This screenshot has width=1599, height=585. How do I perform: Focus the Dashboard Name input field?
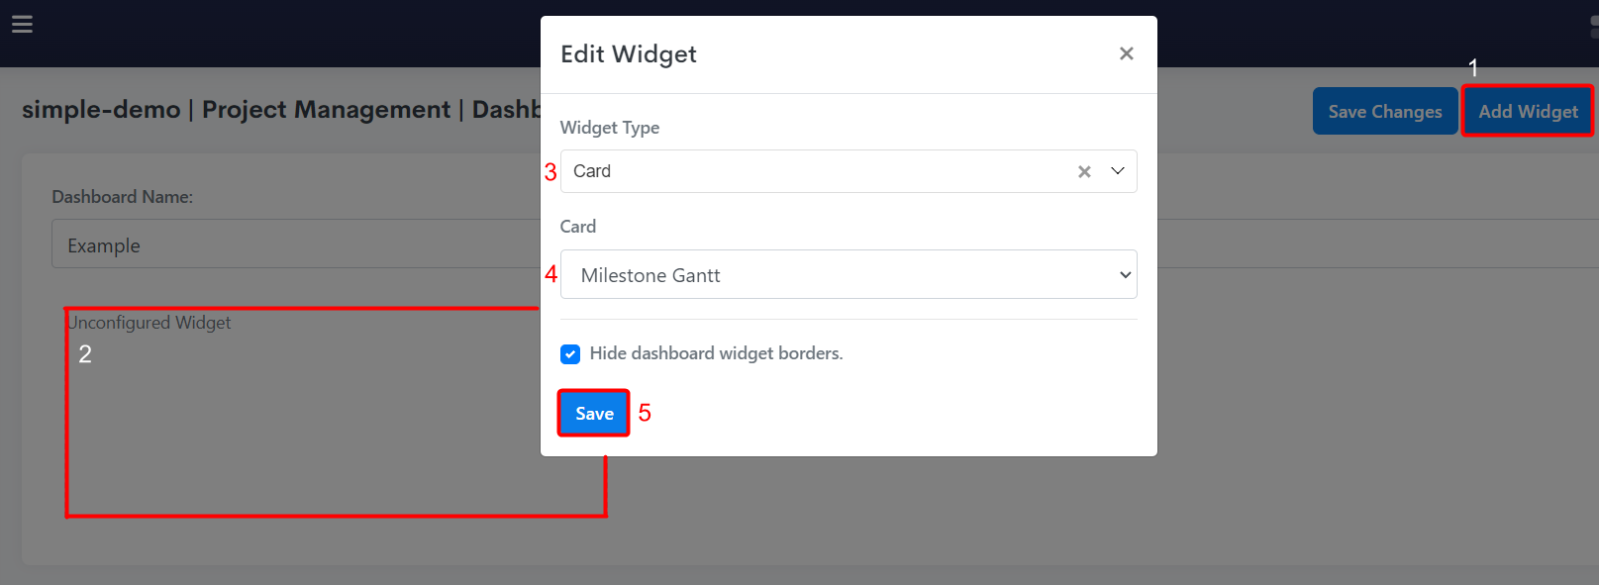pyautogui.click(x=297, y=244)
